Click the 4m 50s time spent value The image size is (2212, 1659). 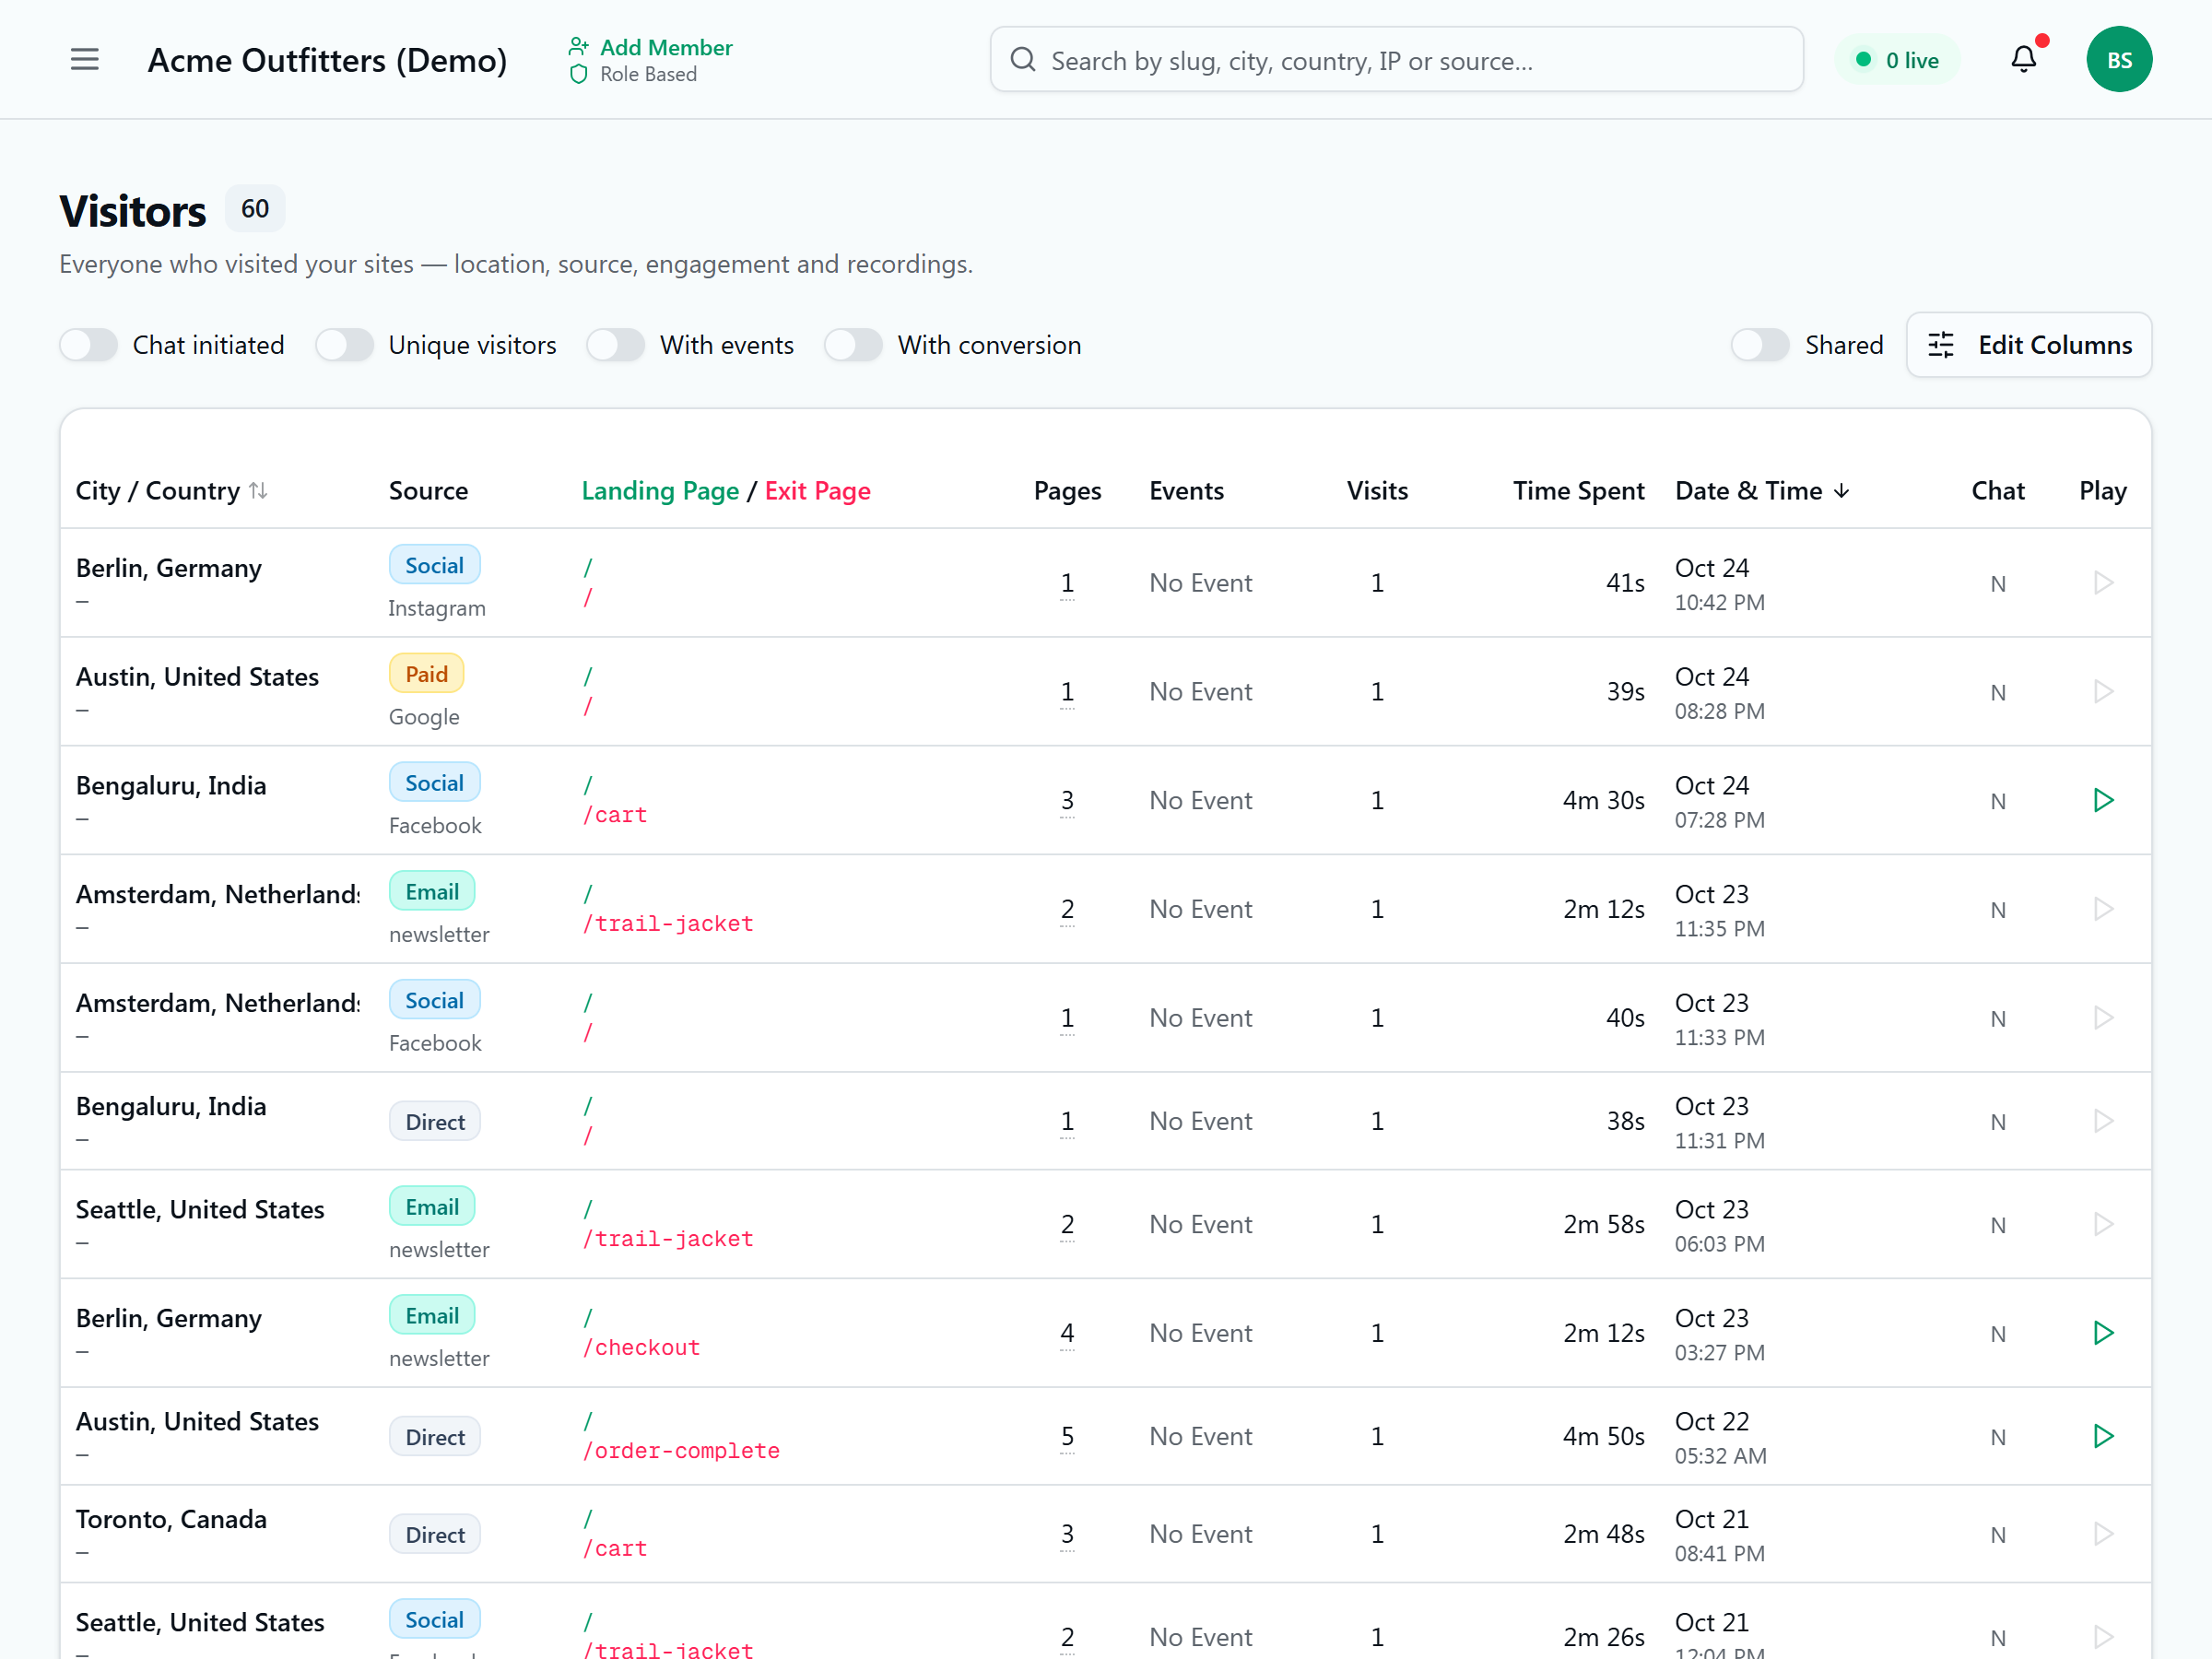pyautogui.click(x=1604, y=1436)
